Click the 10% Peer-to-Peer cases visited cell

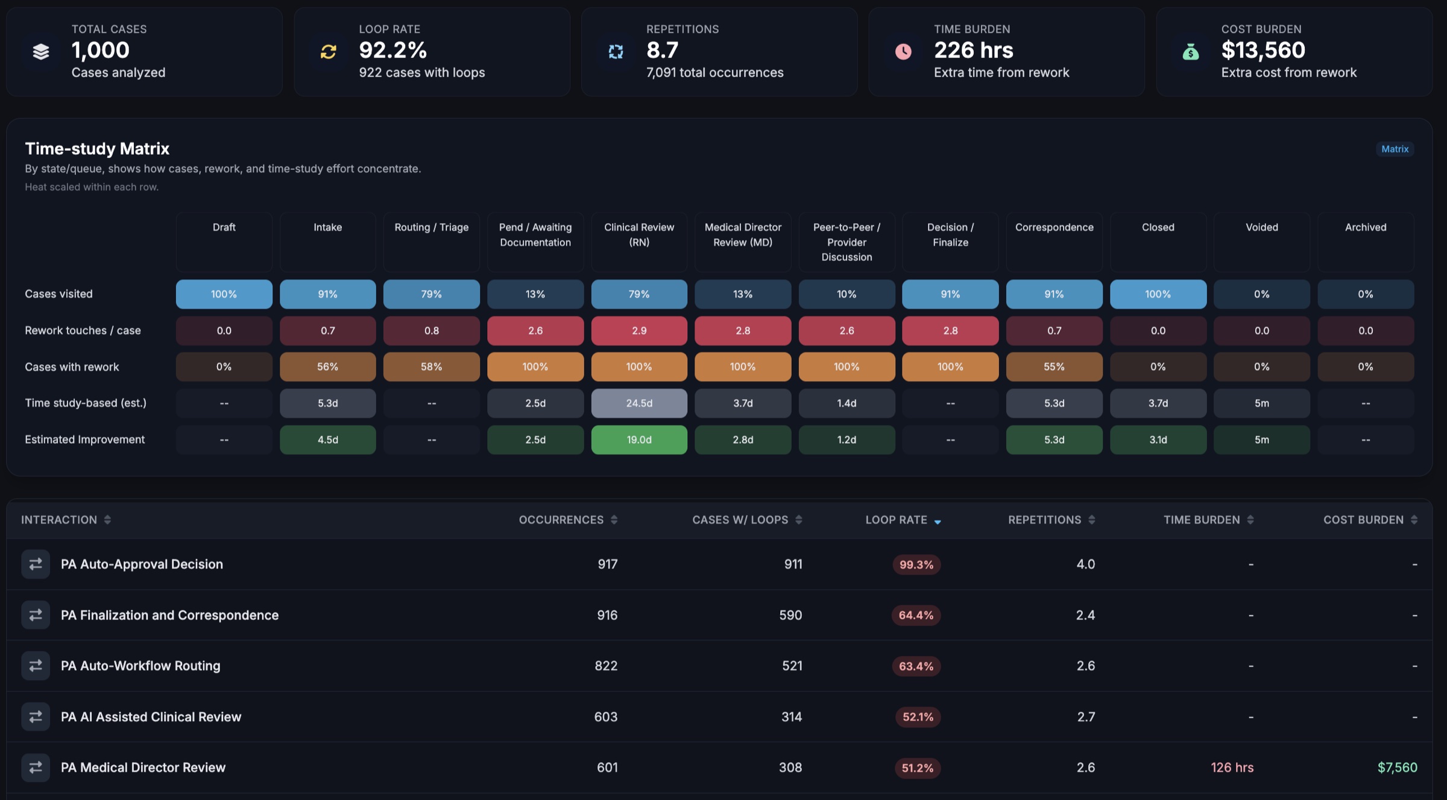846,294
